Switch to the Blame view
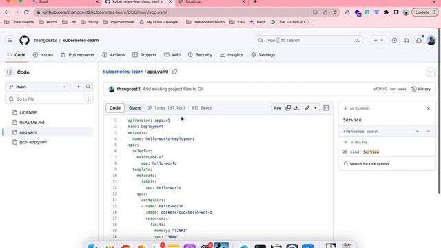 tap(135, 108)
